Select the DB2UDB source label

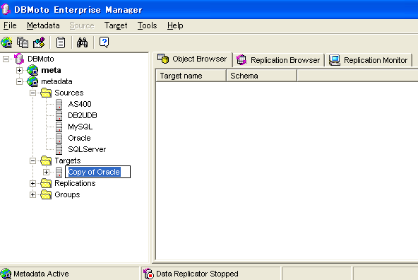click(x=83, y=115)
